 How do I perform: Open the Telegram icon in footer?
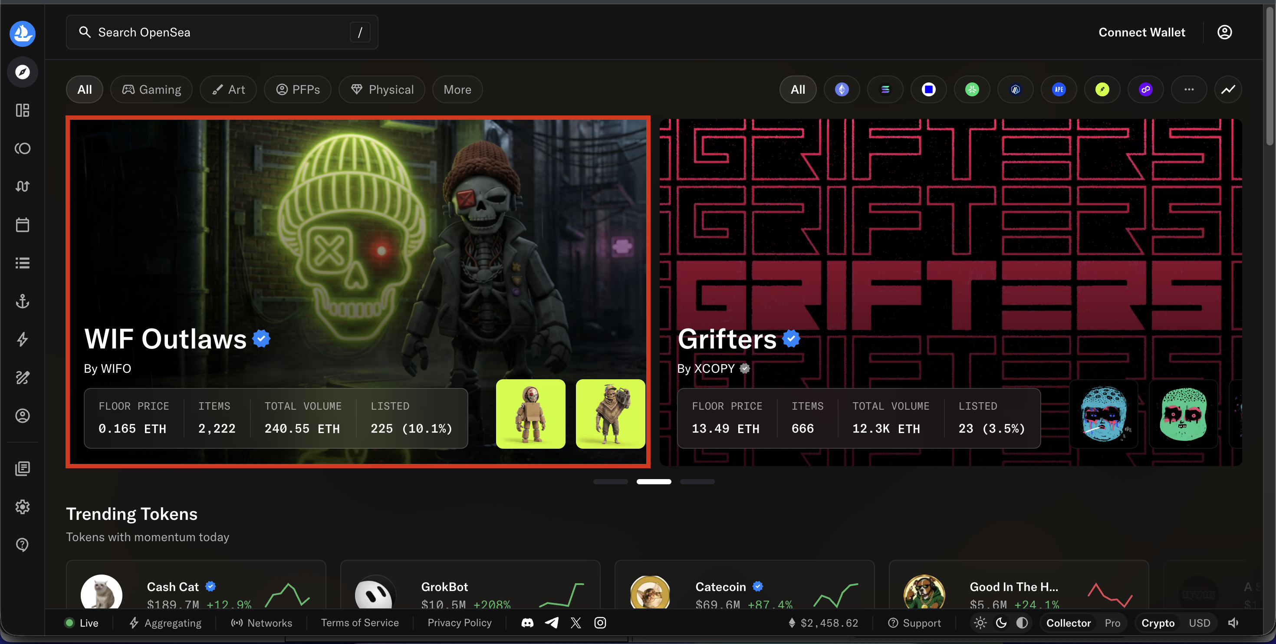coord(552,623)
